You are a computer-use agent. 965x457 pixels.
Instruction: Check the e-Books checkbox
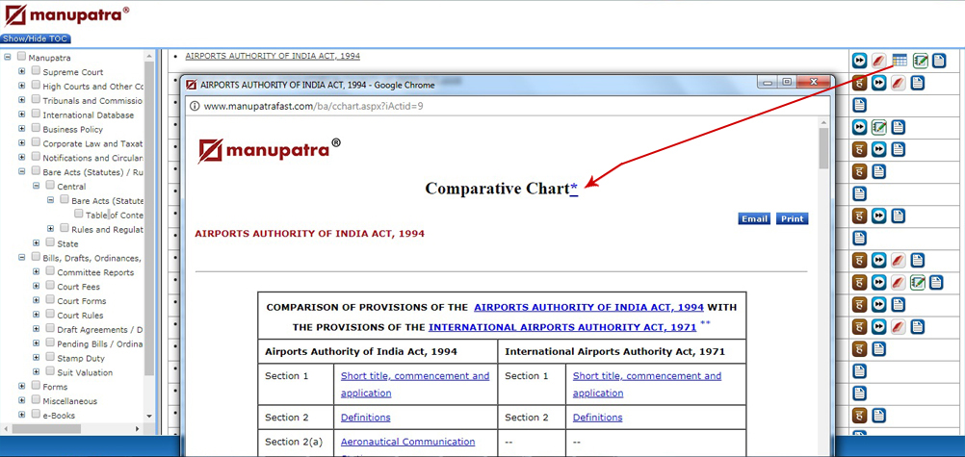coord(36,415)
